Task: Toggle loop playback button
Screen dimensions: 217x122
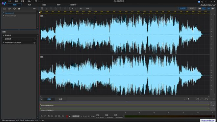Action: [49, 116]
